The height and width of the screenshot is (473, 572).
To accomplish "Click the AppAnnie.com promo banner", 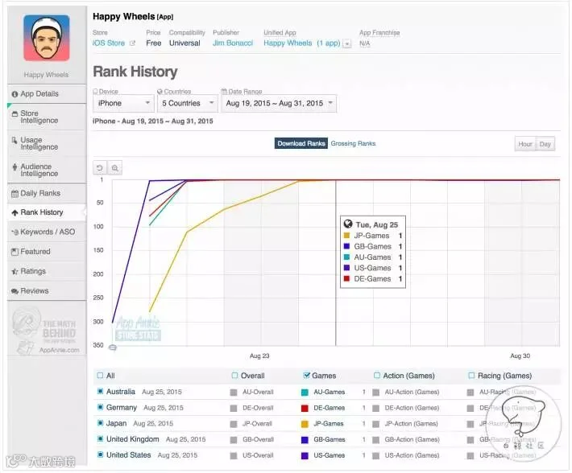I will (46, 331).
